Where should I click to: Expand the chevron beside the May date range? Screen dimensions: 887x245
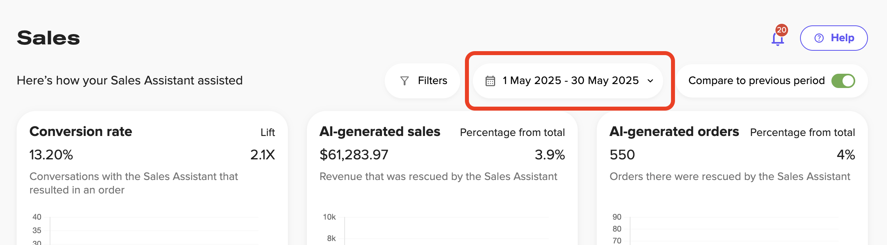pos(650,81)
